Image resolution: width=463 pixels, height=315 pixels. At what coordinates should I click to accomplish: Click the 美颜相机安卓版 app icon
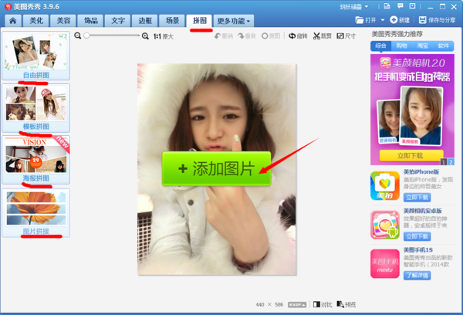(385, 225)
